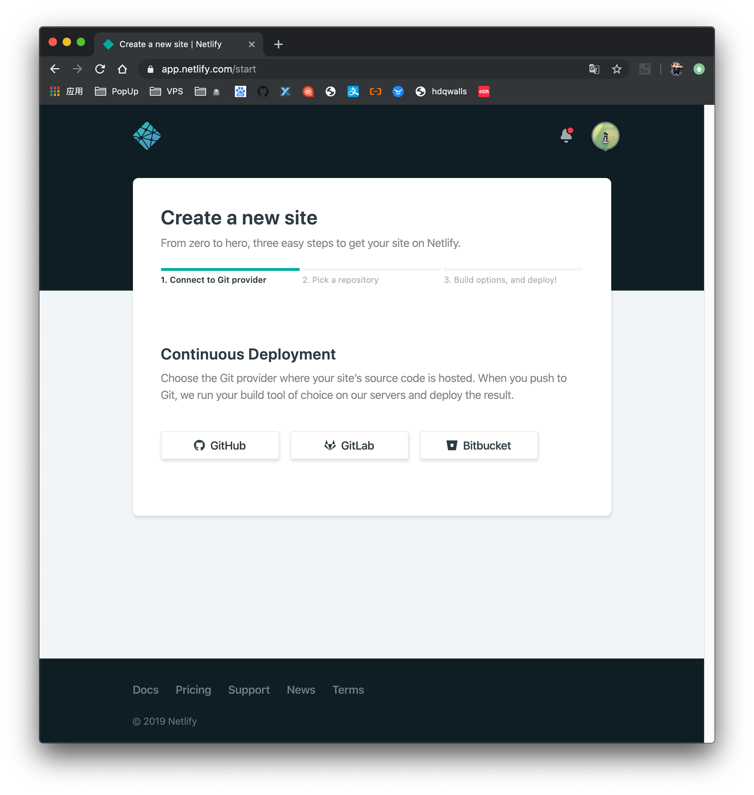This screenshot has height=795, width=754.
Task: Open the GitHub bookmark in bookmarks bar
Action: (263, 92)
